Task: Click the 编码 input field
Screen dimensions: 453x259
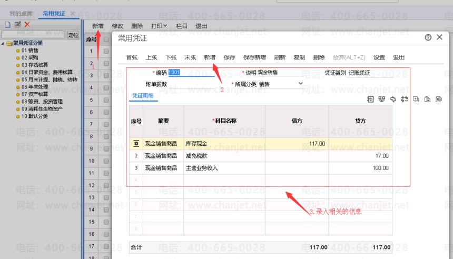Action: (192, 73)
